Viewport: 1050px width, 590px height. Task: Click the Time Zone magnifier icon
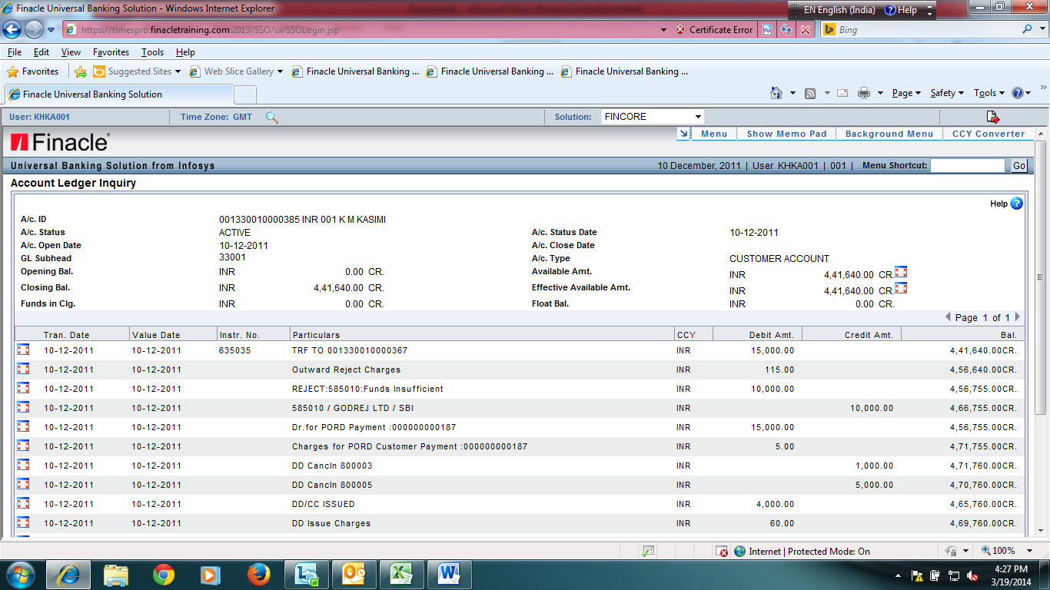(271, 117)
